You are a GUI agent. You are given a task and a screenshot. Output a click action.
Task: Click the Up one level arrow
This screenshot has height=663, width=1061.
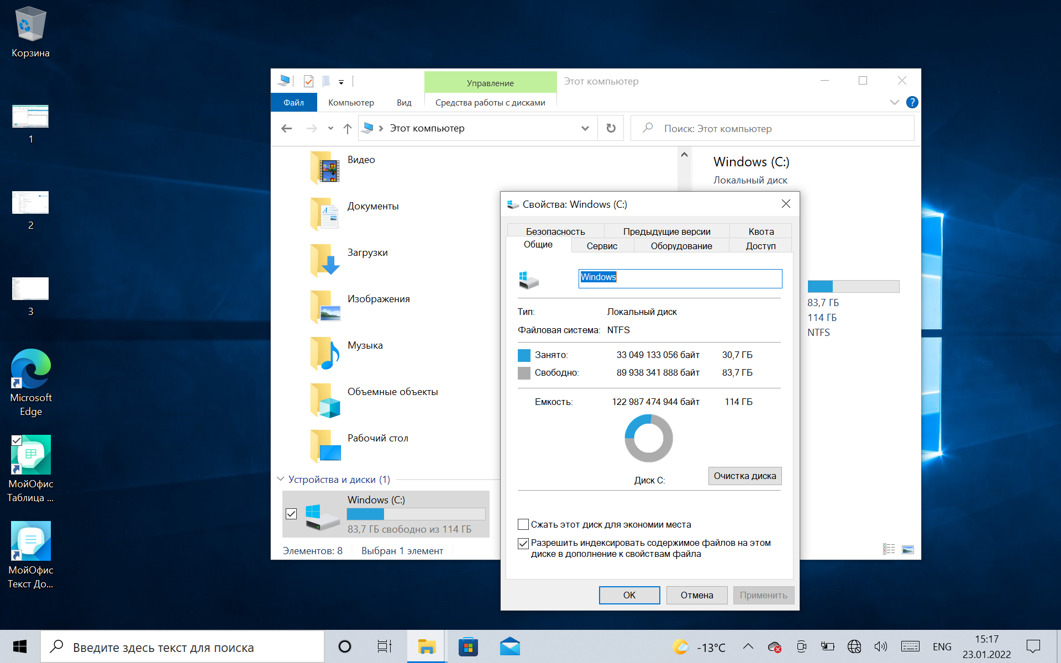tap(347, 129)
